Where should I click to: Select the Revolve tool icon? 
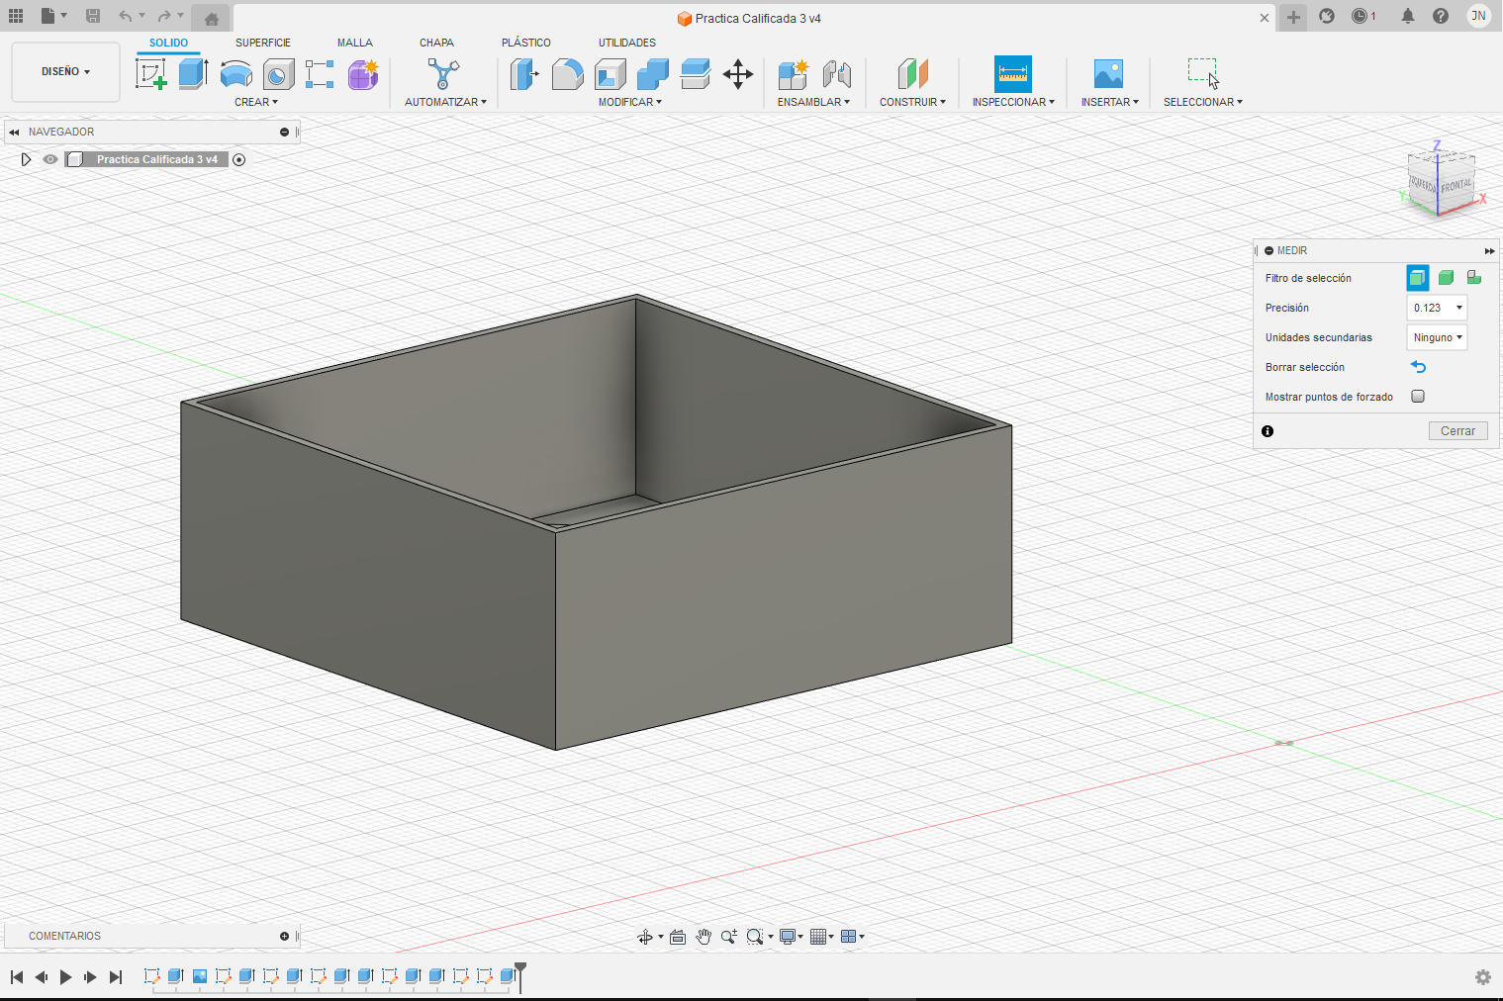(235, 74)
